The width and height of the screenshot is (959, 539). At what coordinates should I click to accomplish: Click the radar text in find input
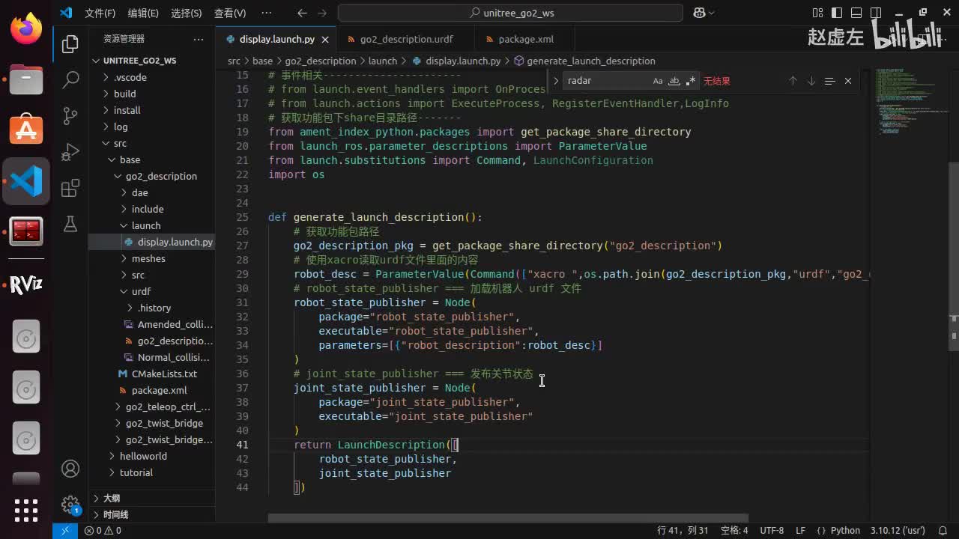coord(579,81)
